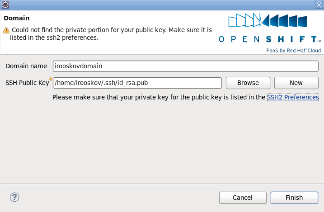Click Browse to choose SSH public key
Image resolution: width=324 pixels, height=212 pixels.
tap(248, 83)
